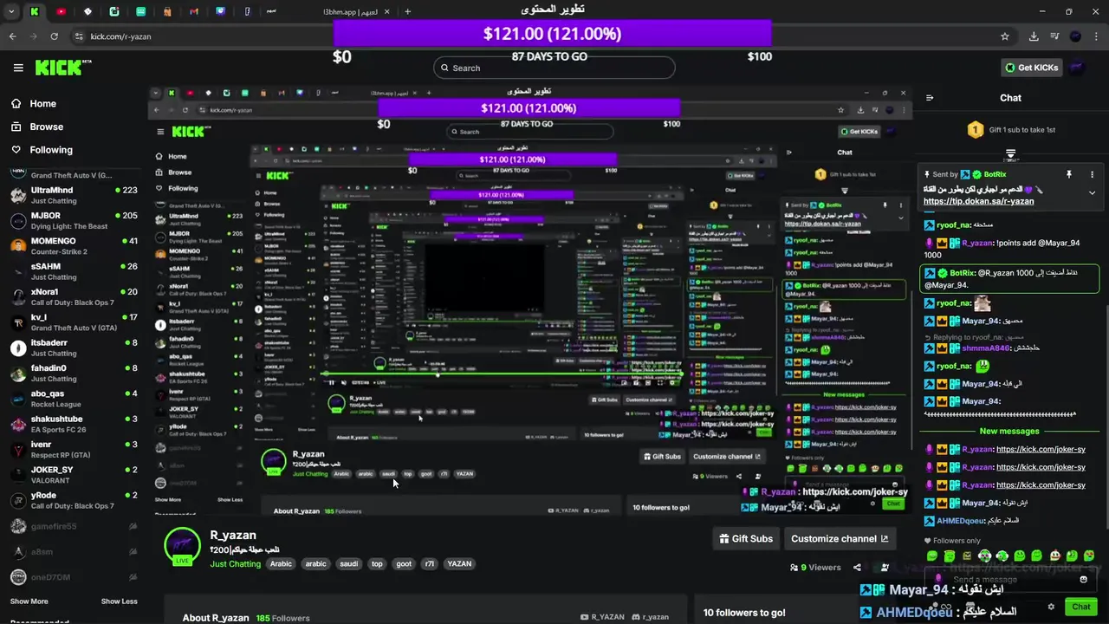This screenshot has width=1109, height=624.
Task: Open browser downloads icon
Action: [1034, 36]
